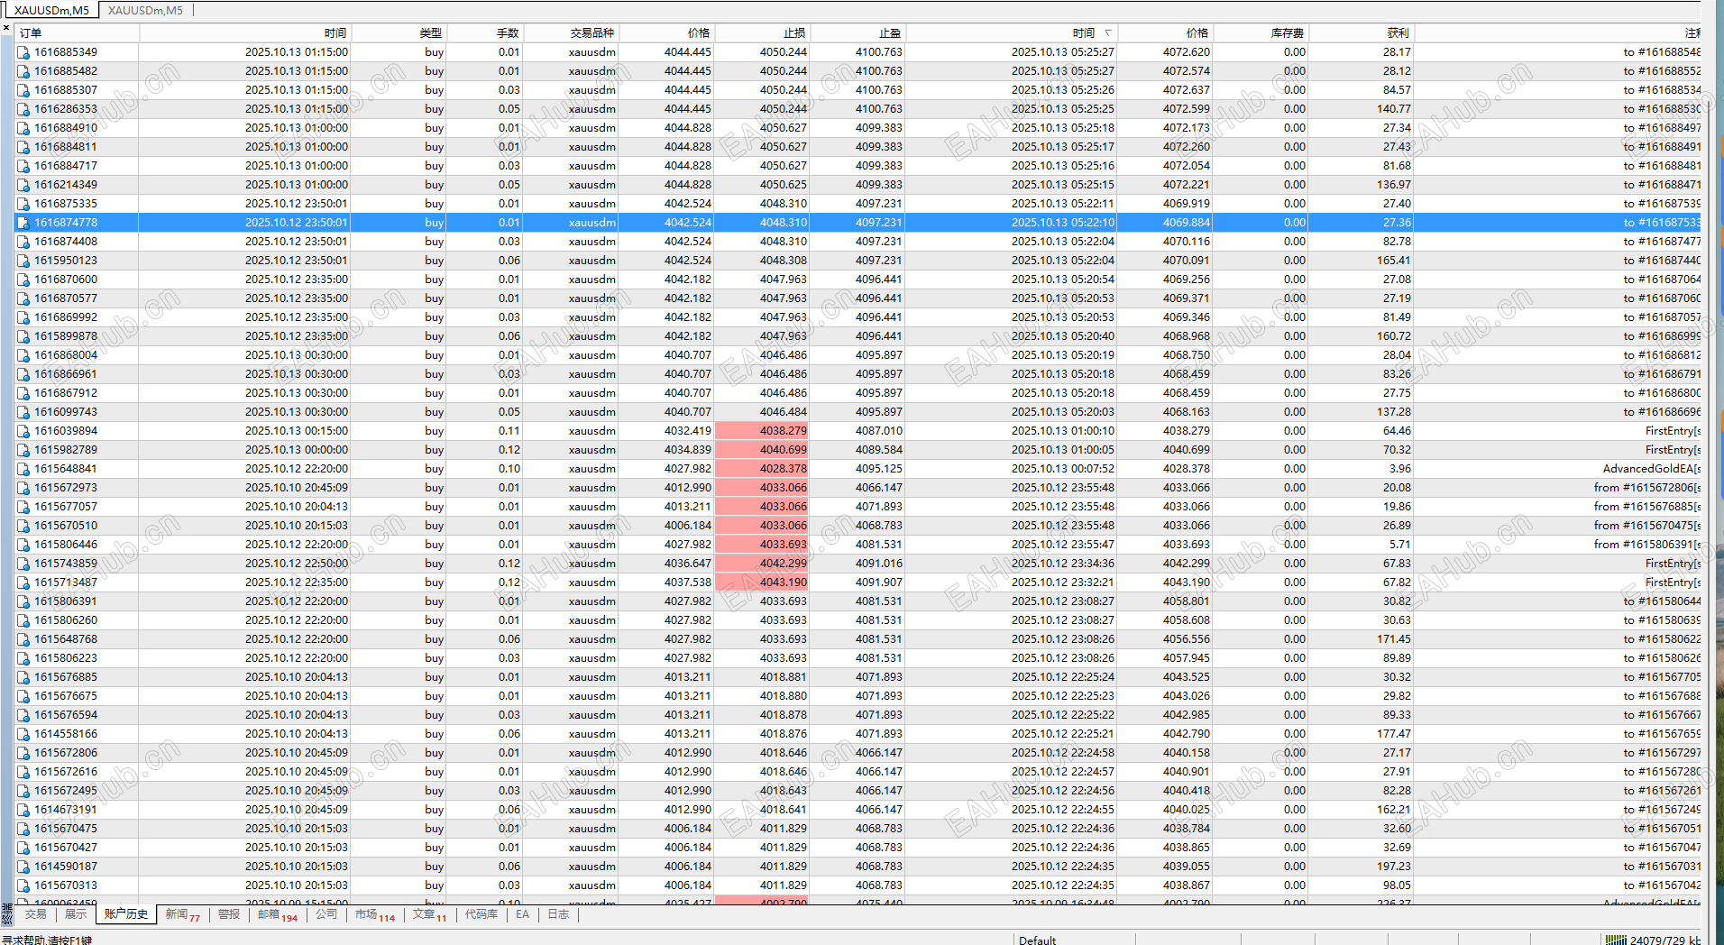Click the order icon for ticket 1616884910
Image resolution: width=1724 pixels, height=945 pixels.
point(23,128)
